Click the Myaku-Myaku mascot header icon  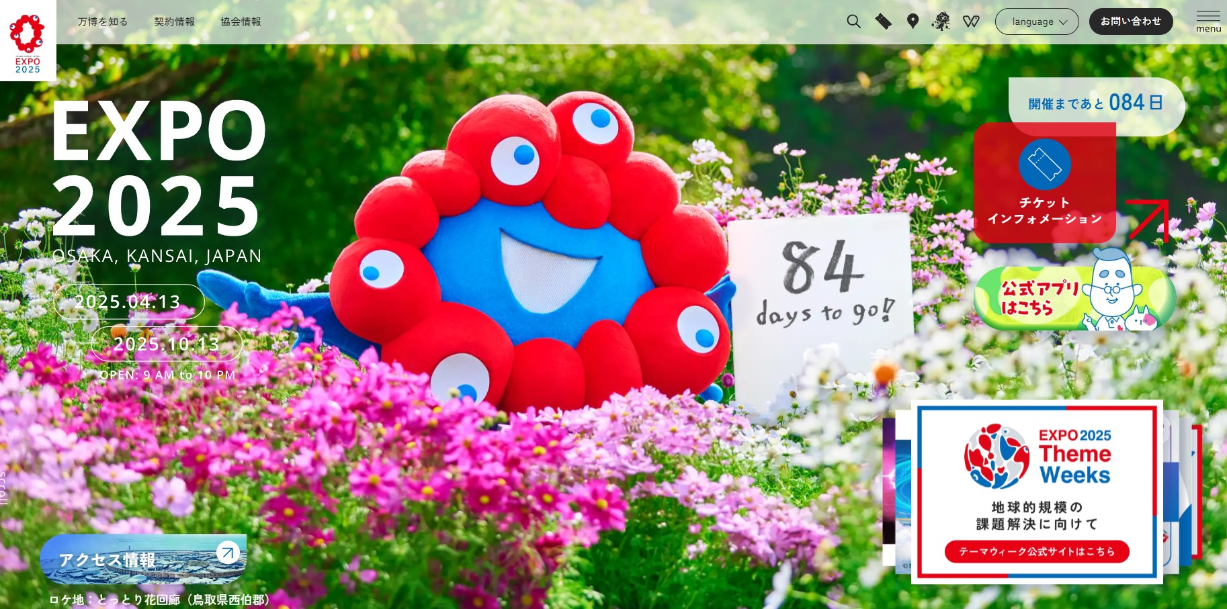click(941, 21)
